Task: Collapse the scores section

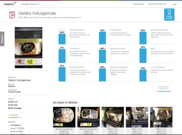Action: click(163, 91)
